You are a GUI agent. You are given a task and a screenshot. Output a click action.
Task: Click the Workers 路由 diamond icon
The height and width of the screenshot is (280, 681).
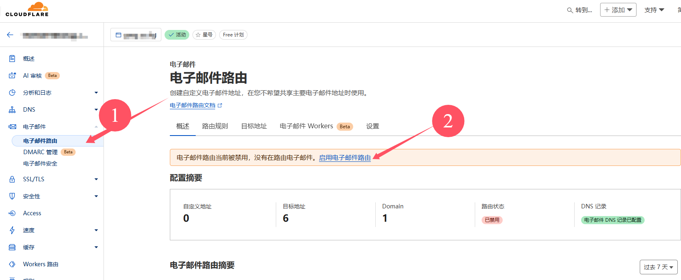coord(12,264)
